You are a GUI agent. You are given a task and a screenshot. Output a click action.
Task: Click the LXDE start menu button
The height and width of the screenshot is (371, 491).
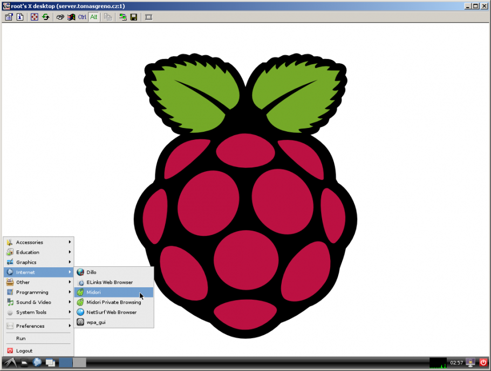tap(11, 363)
